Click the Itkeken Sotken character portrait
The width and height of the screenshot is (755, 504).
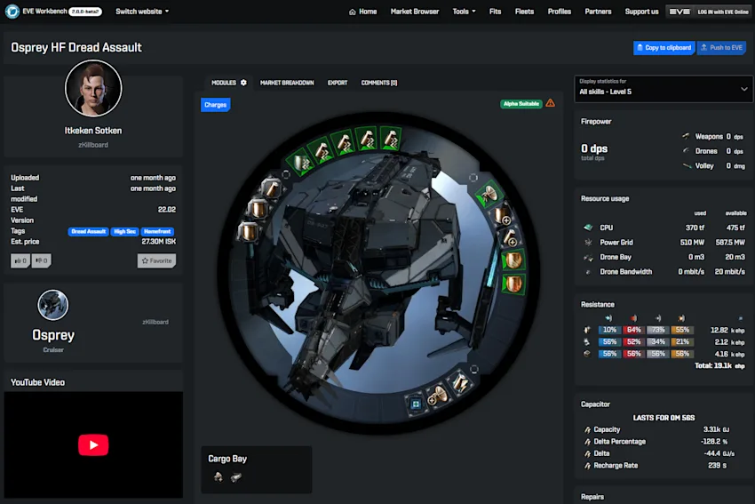(93, 88)
